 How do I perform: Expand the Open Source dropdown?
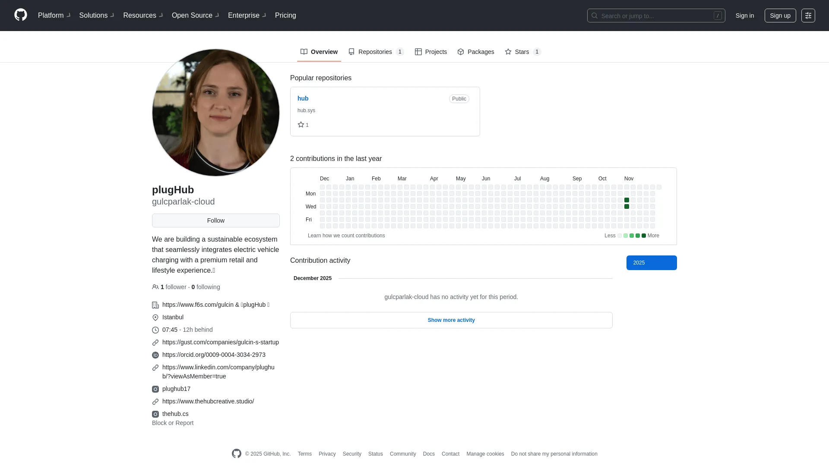(x=195, y=16)
